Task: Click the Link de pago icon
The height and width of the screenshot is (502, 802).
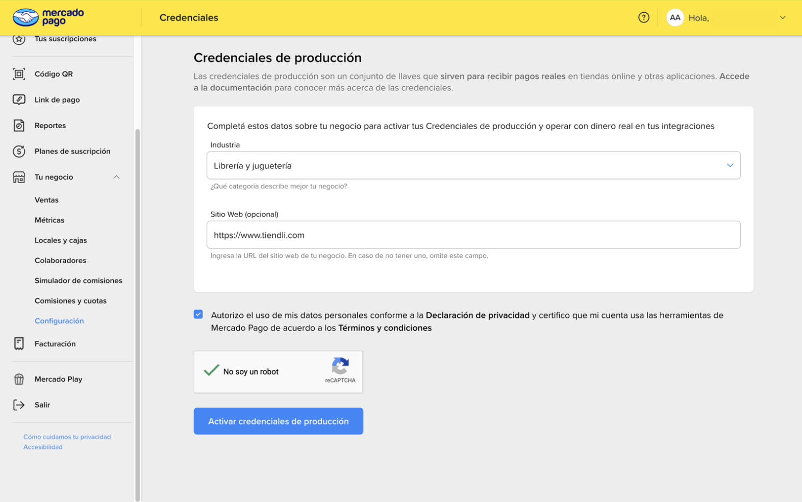Action: click(19, 99)
